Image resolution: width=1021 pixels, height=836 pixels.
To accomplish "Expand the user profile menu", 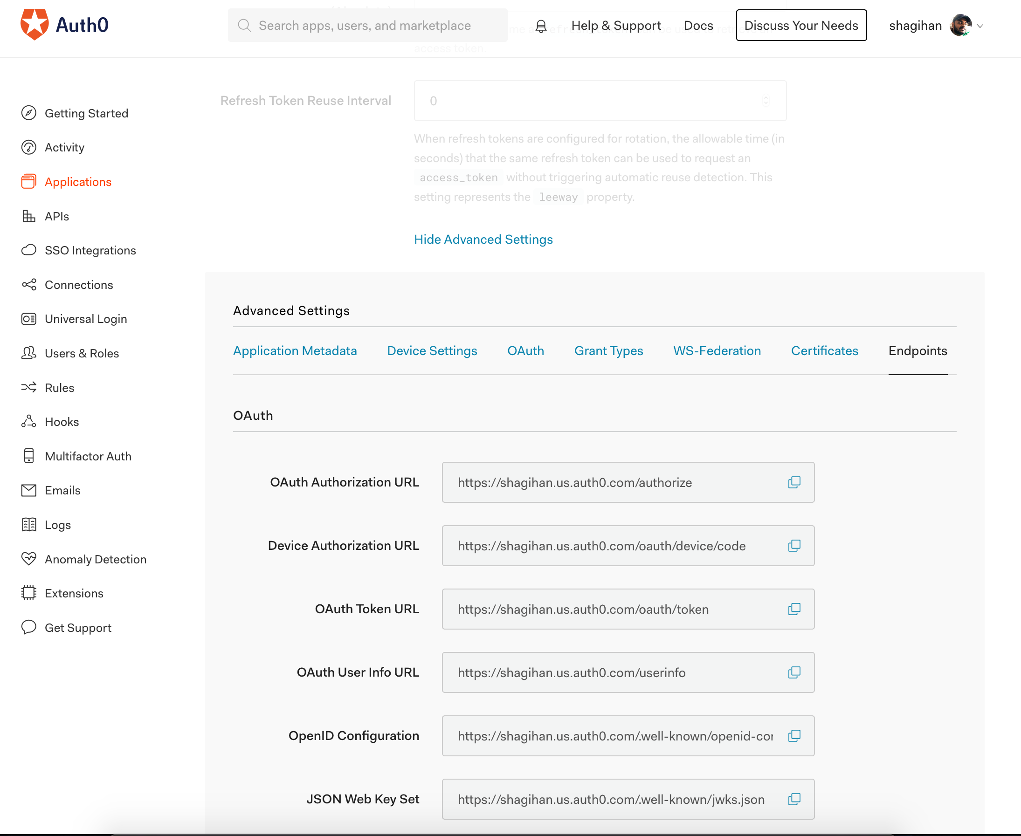I will pos(981,26).
